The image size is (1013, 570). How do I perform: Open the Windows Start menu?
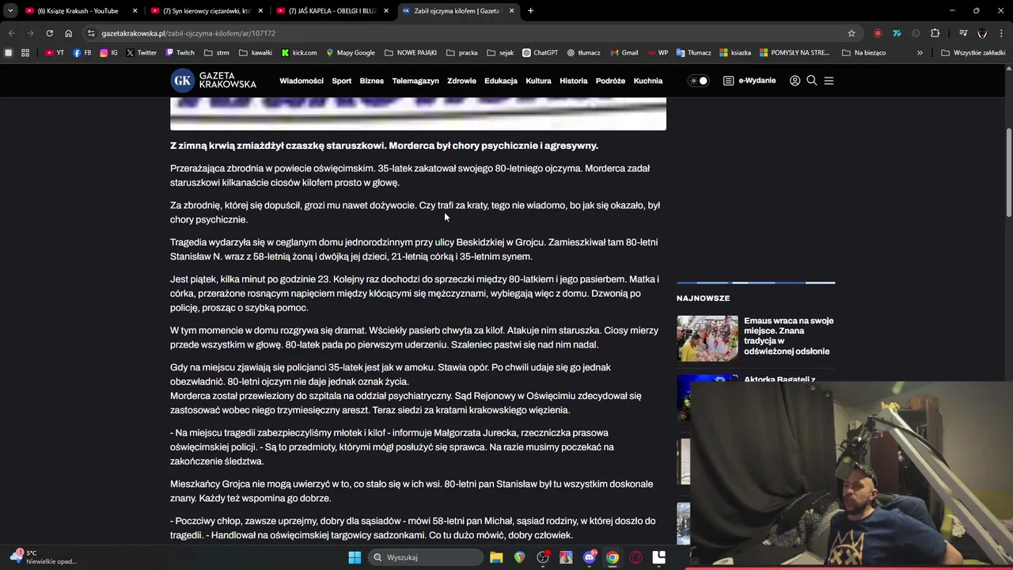[x=355, y=557]
